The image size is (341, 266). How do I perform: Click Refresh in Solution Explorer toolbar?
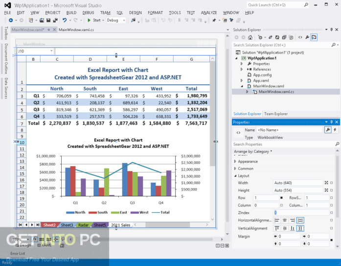click(x=277, y=37)
